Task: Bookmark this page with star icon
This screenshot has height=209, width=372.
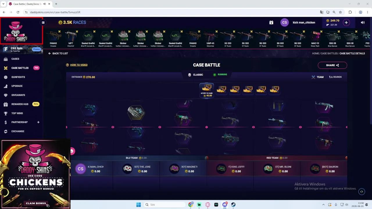Action: (340, 12)
